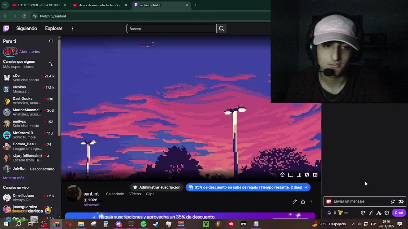This screenshot has height=229, width=408.
Task: Open Corxea_Desu channel in sidebar
Action: coord(29,146)
